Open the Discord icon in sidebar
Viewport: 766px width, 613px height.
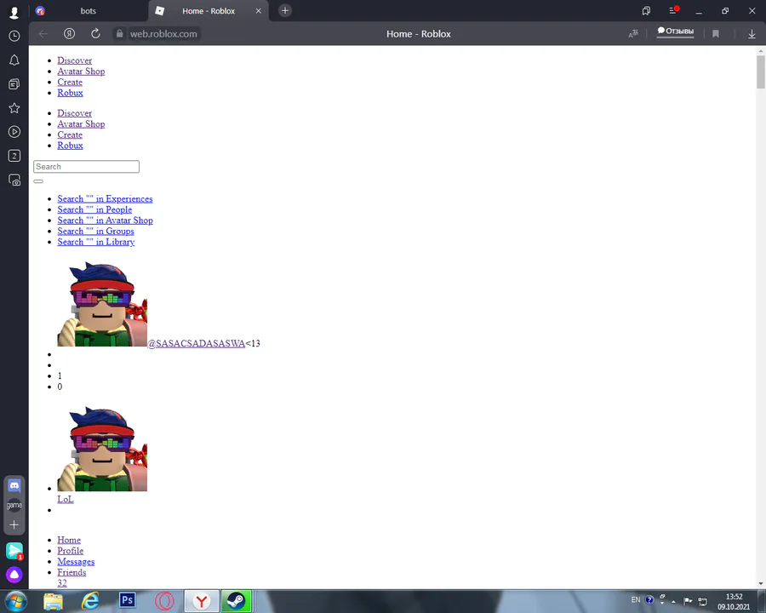click(x=14, y=486)
